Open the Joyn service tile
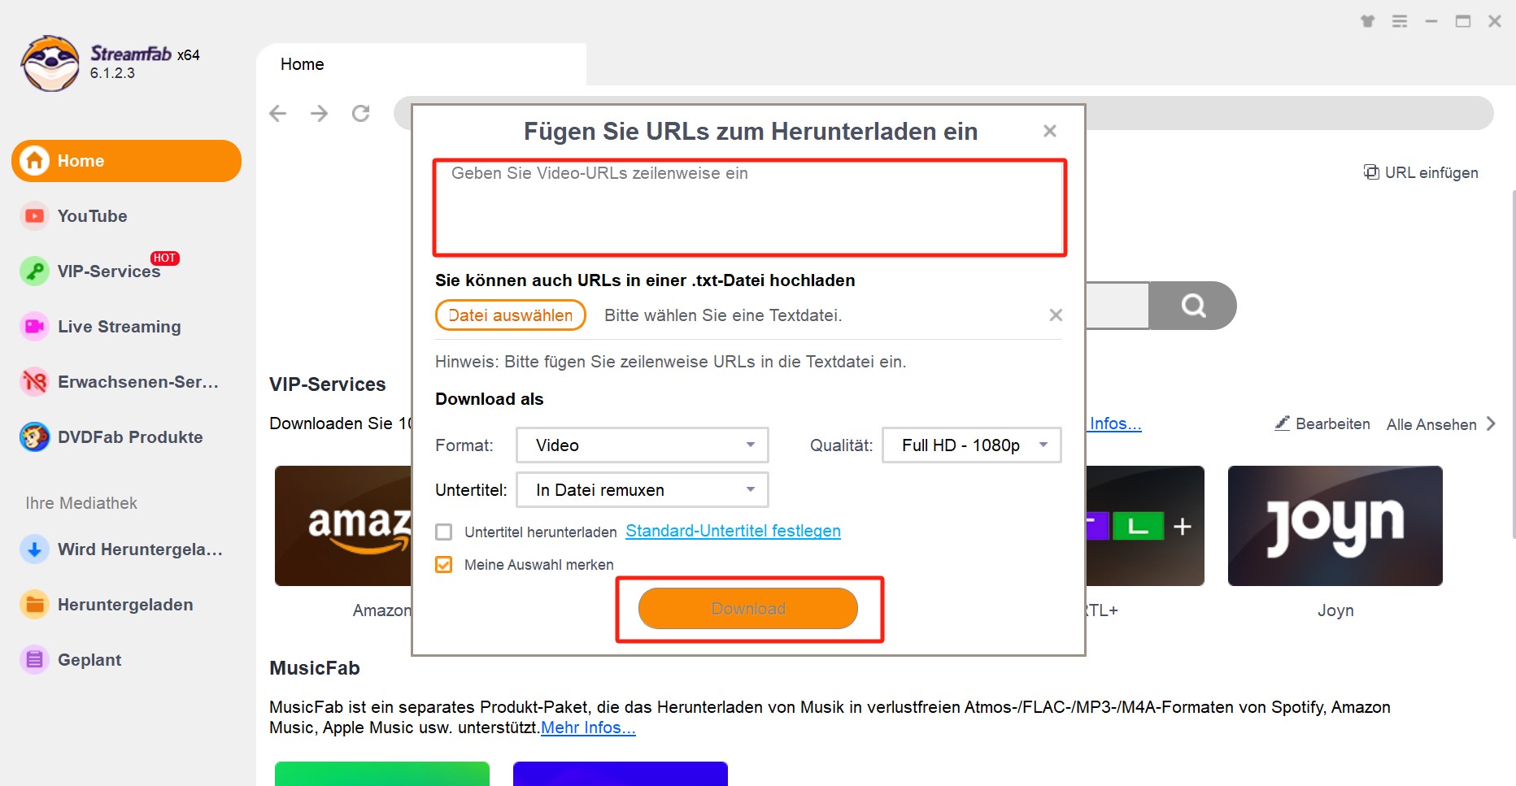This screenshot has width=1516, height=786. (x=1335, y=526)
